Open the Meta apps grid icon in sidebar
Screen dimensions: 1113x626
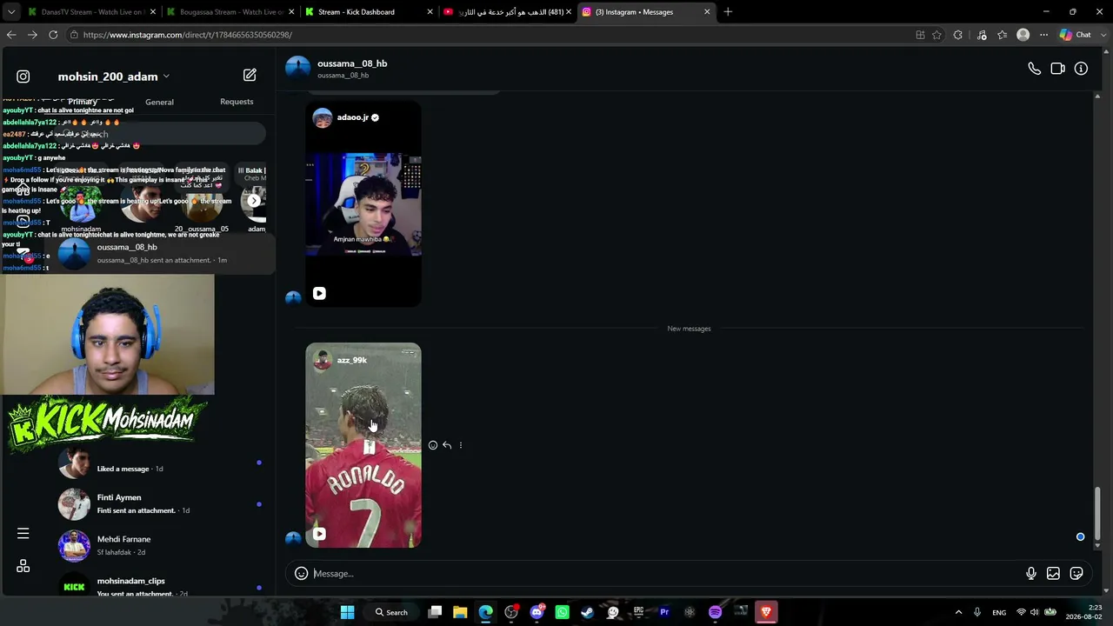click(x=23, y=566)
